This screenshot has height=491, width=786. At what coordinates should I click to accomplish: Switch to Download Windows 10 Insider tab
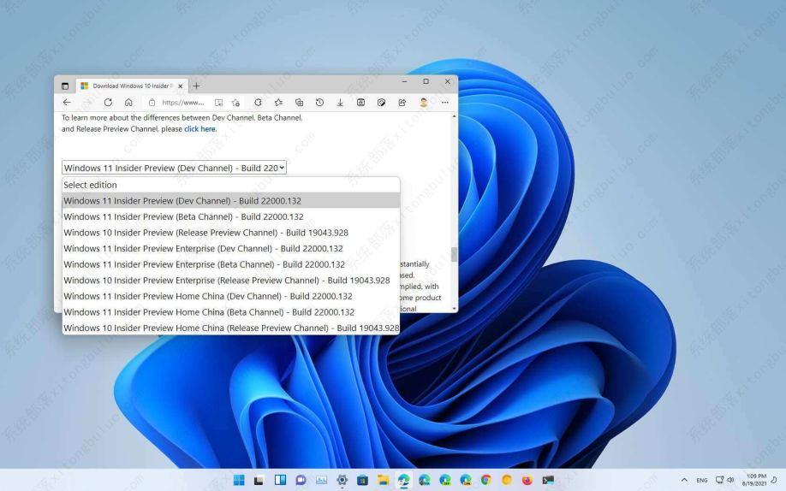coord(130,86)
